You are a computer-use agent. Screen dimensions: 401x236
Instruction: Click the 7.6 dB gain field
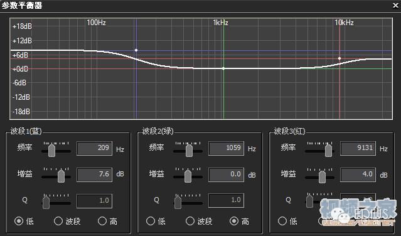(94, 174)
